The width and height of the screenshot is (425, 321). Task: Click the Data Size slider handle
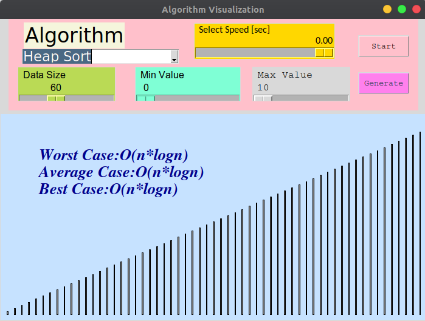tap(56, 98)
